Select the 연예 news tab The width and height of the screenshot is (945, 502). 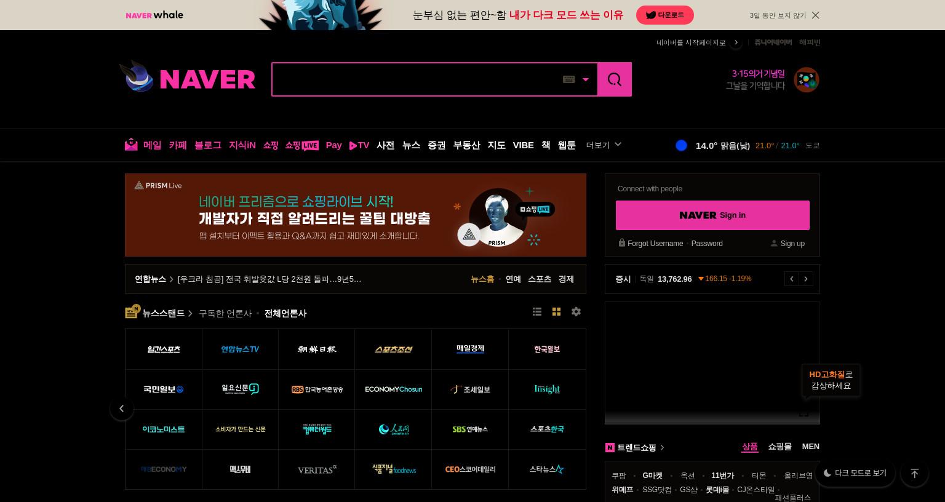tap(513, 279)
